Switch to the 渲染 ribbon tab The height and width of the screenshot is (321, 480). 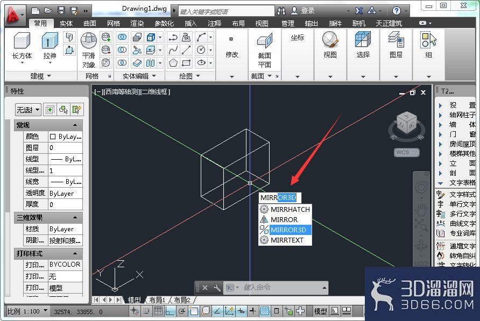click(137, 23)
